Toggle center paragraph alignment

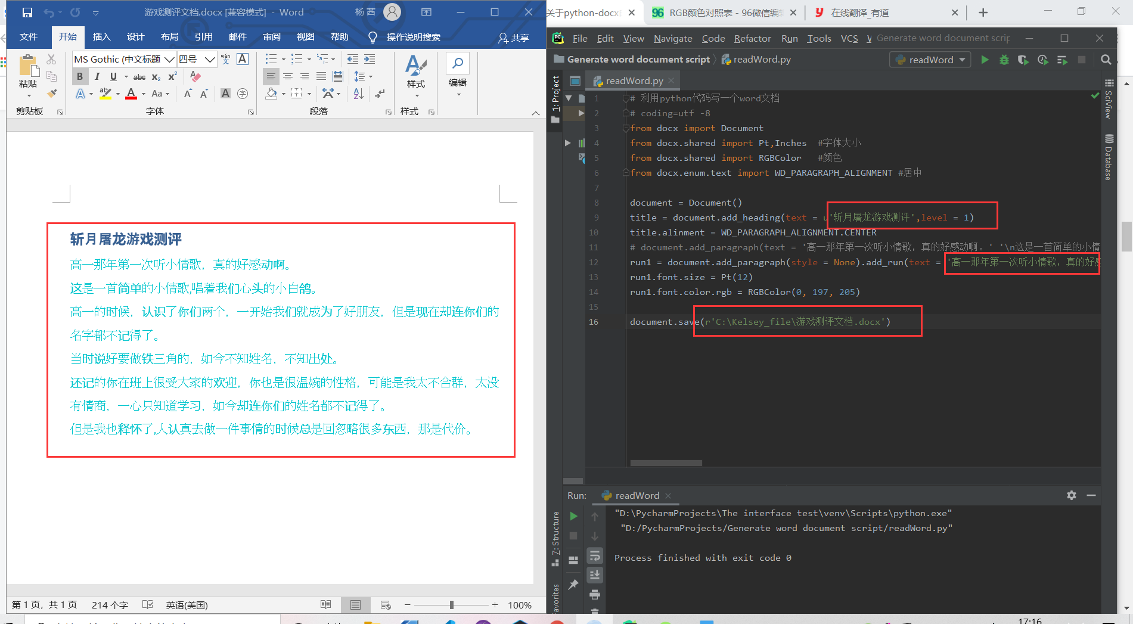click(288, 76)
